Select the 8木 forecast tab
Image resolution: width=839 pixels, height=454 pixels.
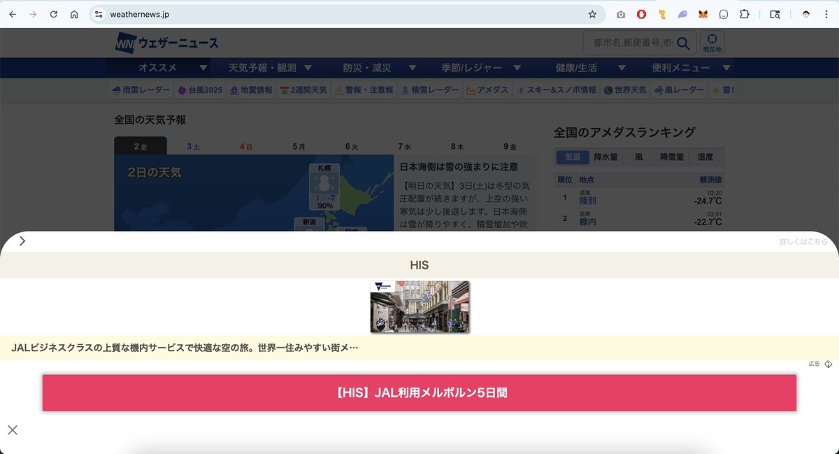point(457,146)
